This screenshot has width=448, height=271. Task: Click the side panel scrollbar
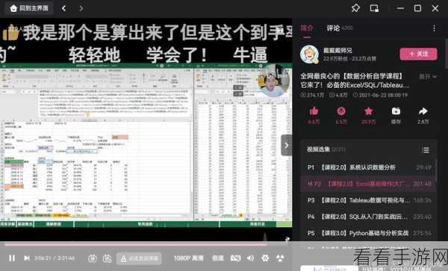[446, 54]
